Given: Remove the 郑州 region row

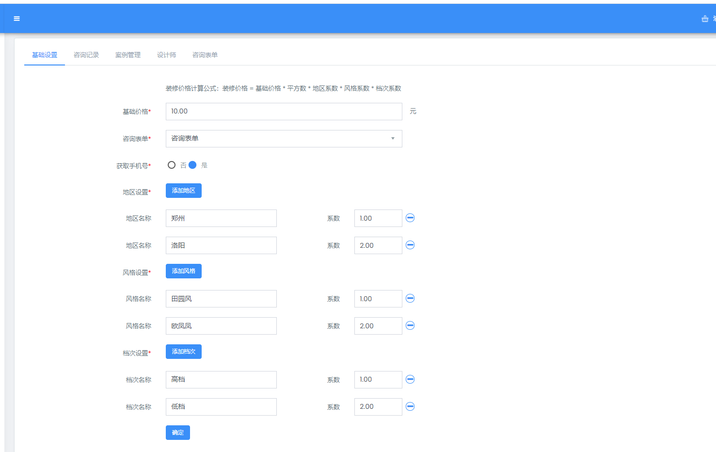Looking at the screenshot, I should pyautogui.click(x=410, y=218).
